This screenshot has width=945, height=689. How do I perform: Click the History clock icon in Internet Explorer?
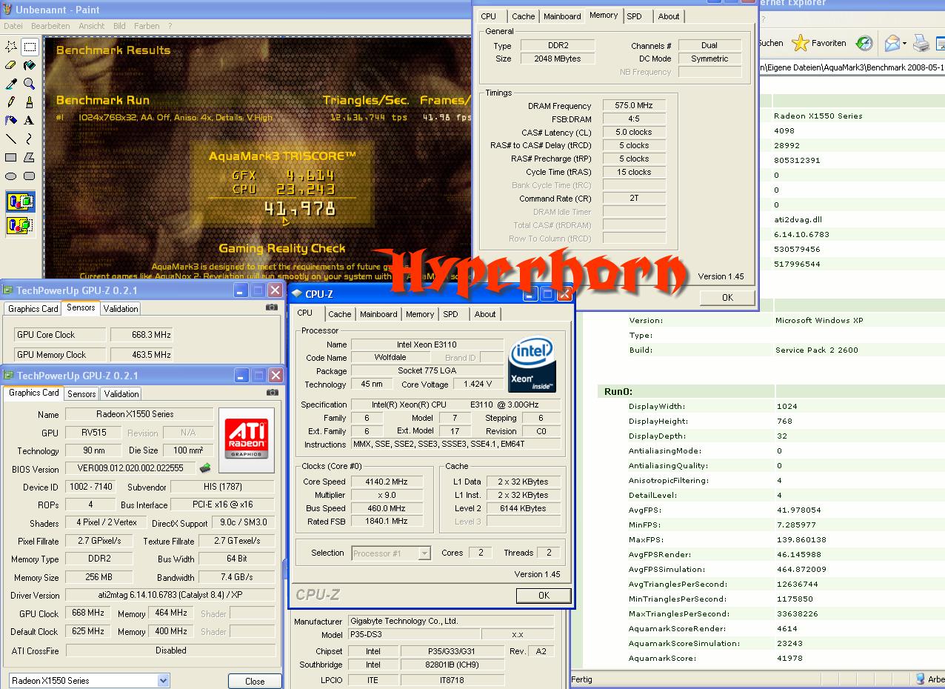tap(864, 43)
